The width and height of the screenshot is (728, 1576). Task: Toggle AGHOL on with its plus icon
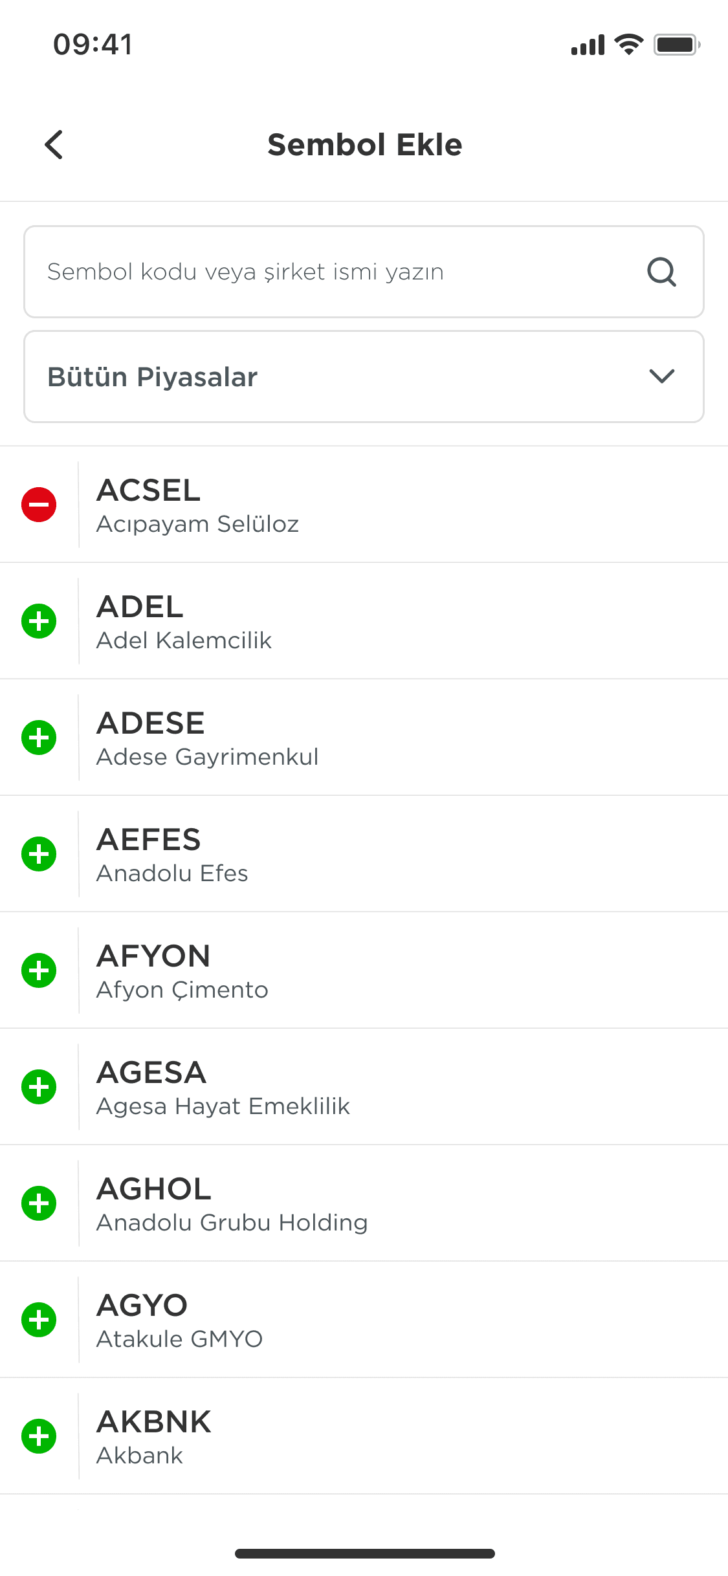[x=39, y=1203]
